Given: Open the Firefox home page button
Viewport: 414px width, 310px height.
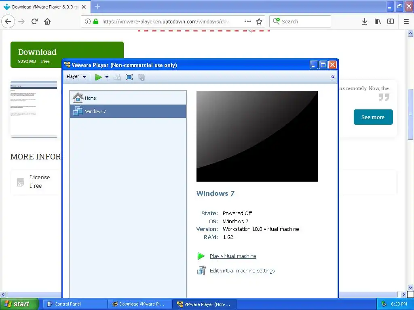Looking at the screenshot, I should click(x=47, y=22).
